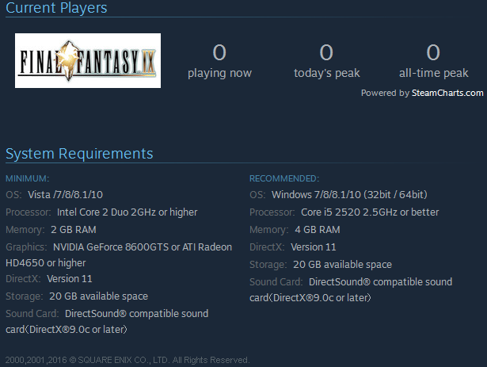The height and width of the screenshot is (367, 487).
Task: Select recommended memory '4 GB RAM'
Action: click(318, 230)
